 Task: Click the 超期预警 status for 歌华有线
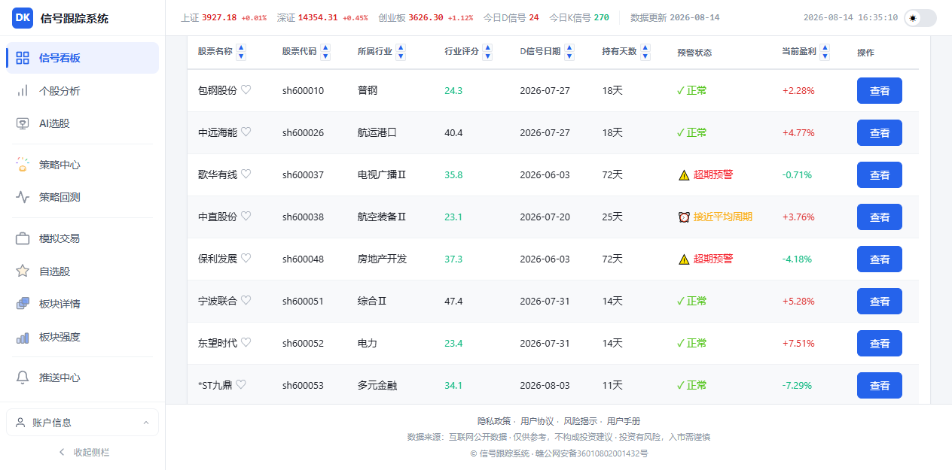pyautogui.click(x=706, y=174)
